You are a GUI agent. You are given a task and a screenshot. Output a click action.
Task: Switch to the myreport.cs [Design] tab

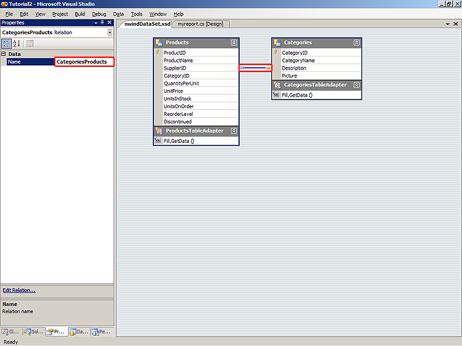[200, 24]
